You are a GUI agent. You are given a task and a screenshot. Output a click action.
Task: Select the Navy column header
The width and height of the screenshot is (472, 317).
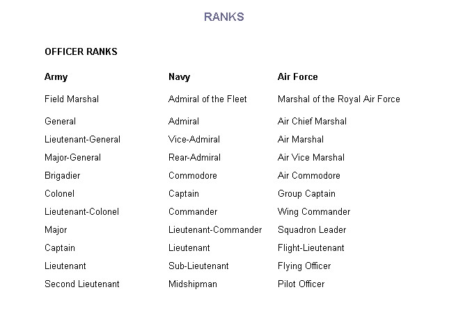(179, 77)
